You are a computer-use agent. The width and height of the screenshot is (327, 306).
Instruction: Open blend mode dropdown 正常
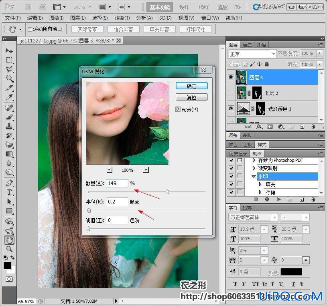[252, 54]
